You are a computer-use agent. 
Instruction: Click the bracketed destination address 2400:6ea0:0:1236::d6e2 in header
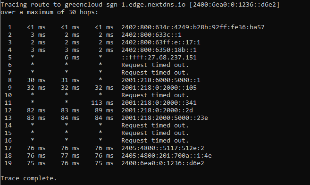(235, 5)
